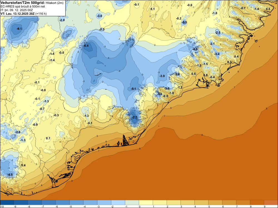Click the legend scale label '-3'
This screenshot has width=278, height=208.
coord(98,207)
